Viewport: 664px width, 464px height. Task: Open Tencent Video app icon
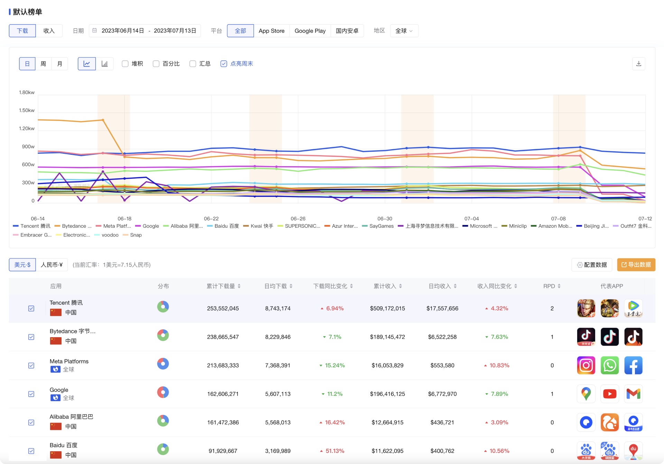633,308
